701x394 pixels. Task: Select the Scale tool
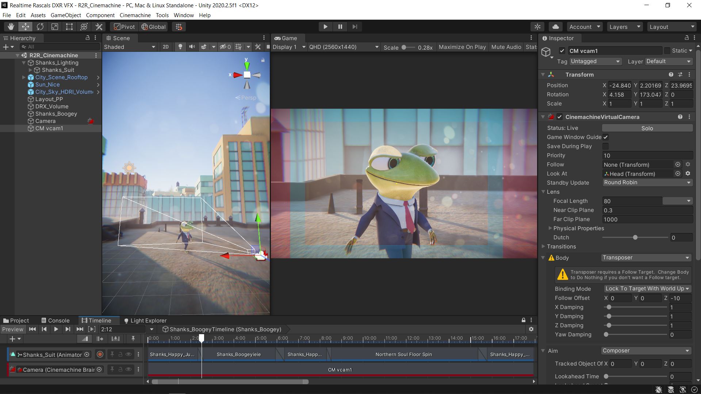click(x=55, y=27)
